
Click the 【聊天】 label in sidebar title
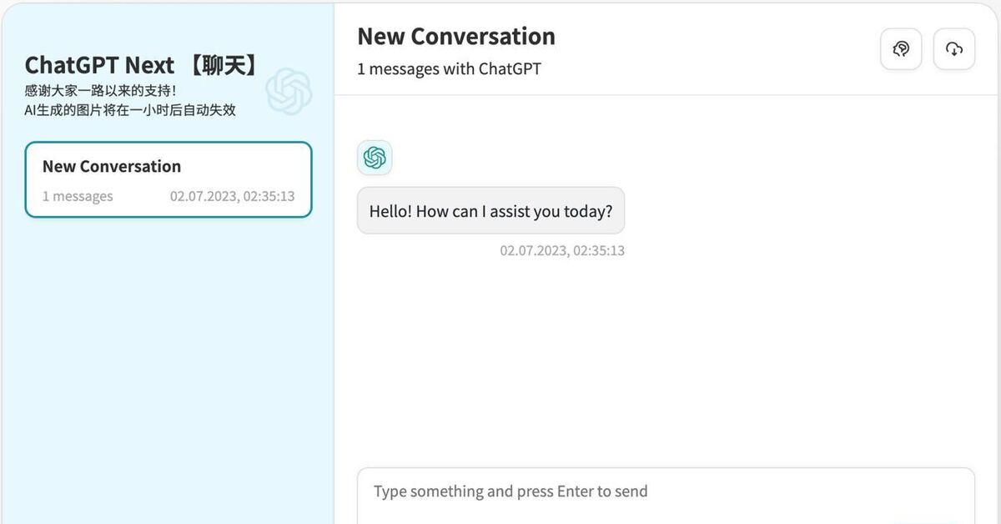[x=219, y=65]
